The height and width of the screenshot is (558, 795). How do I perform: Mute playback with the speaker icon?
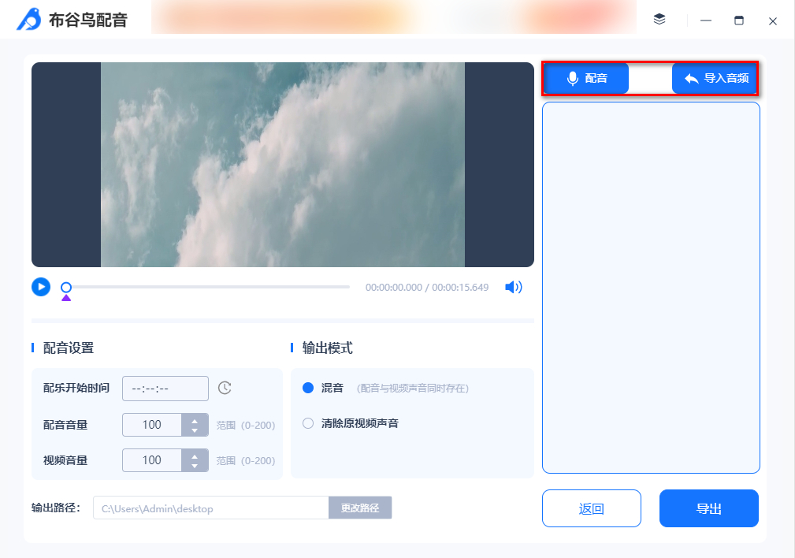click(513, 287)
